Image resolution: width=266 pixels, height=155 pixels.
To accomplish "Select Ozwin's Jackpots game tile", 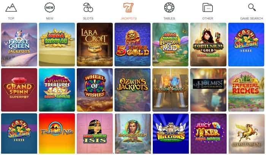I will click(x=133, y=90).
